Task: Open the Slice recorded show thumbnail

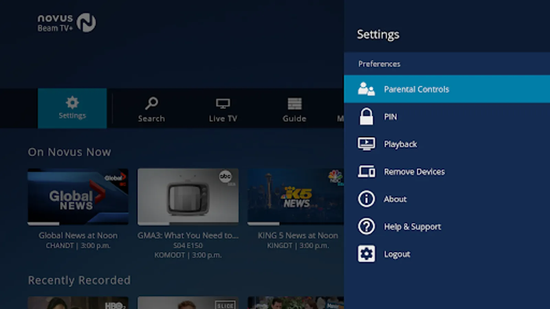Action: coord(188,303)
